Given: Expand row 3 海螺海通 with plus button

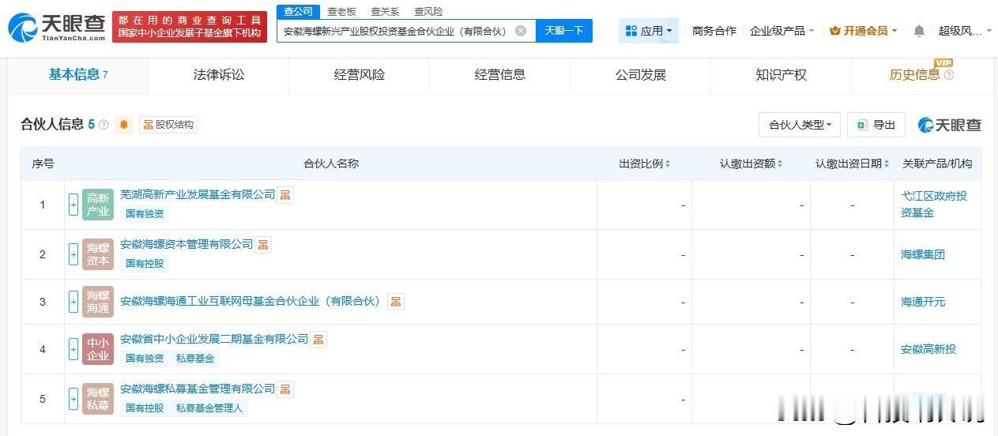Looking at the screenshot, I should pyautogui.click(x=73, y=302).
